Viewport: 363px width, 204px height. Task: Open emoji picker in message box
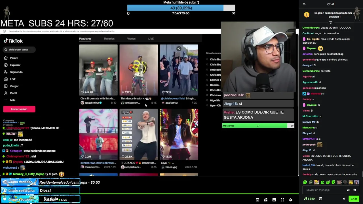point(354,190)
